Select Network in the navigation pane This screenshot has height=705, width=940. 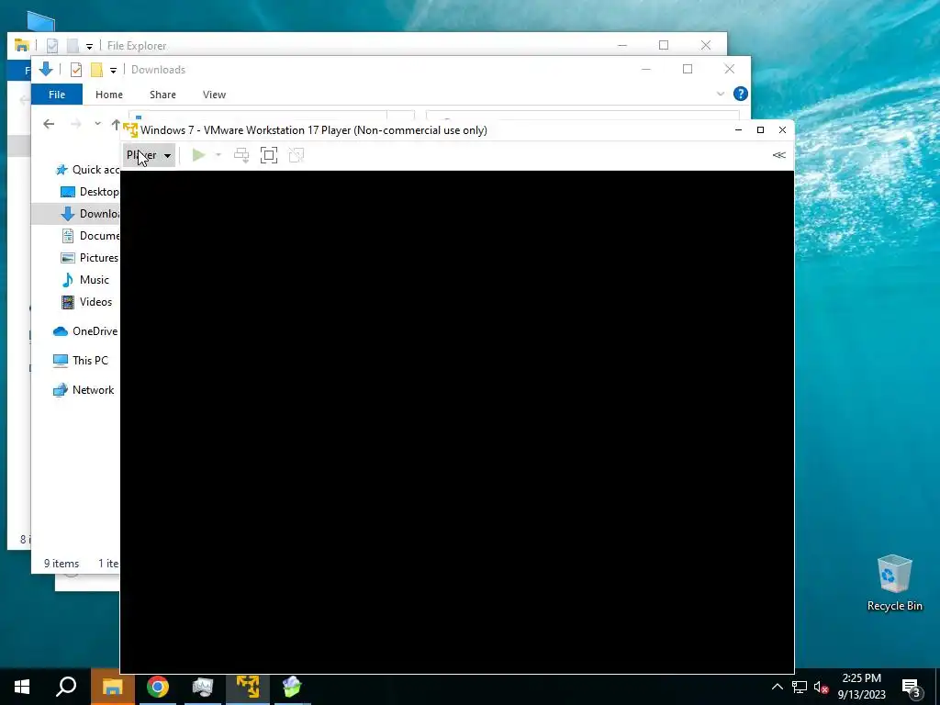(84, 389)
